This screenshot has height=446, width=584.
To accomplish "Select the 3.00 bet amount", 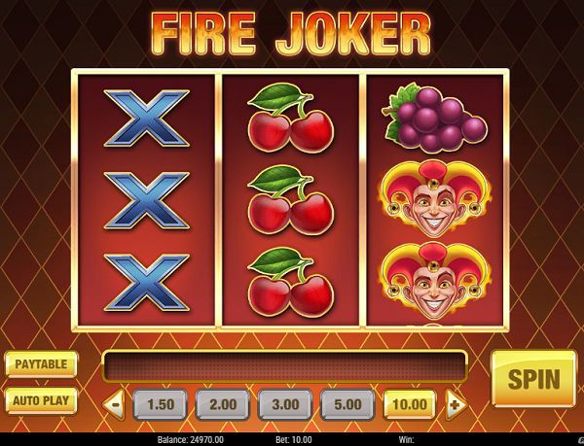I will (x=285, y=404).
